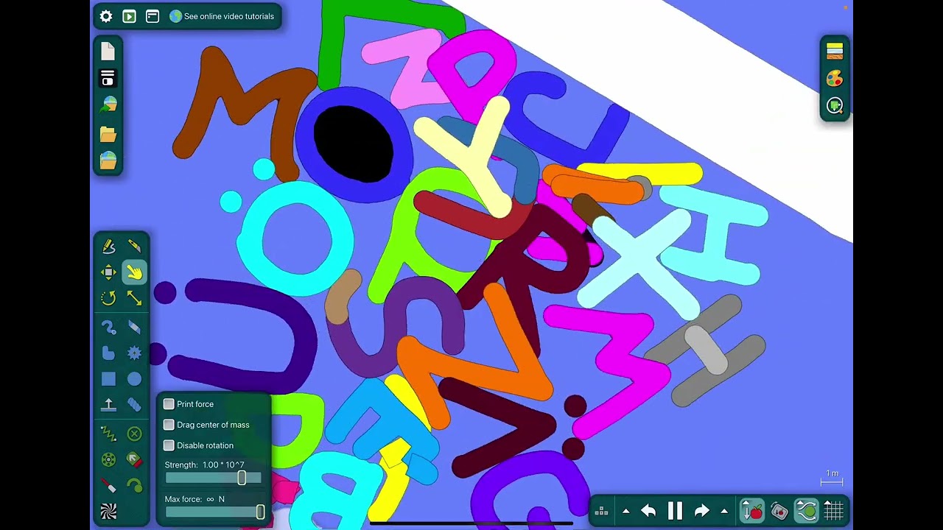Open the Materials panel icon
Screen dimensions: 943x530
tap(835, 51)
